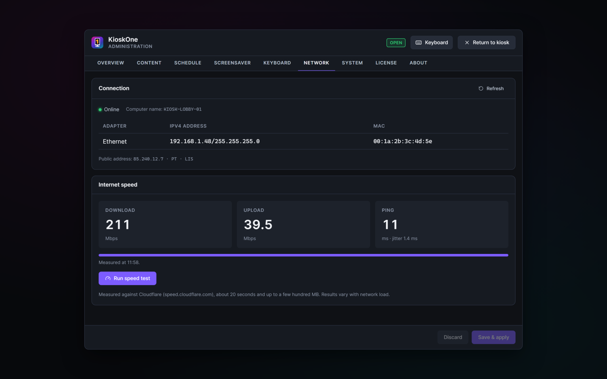
Task: Open the License tab
Action: 386,63
